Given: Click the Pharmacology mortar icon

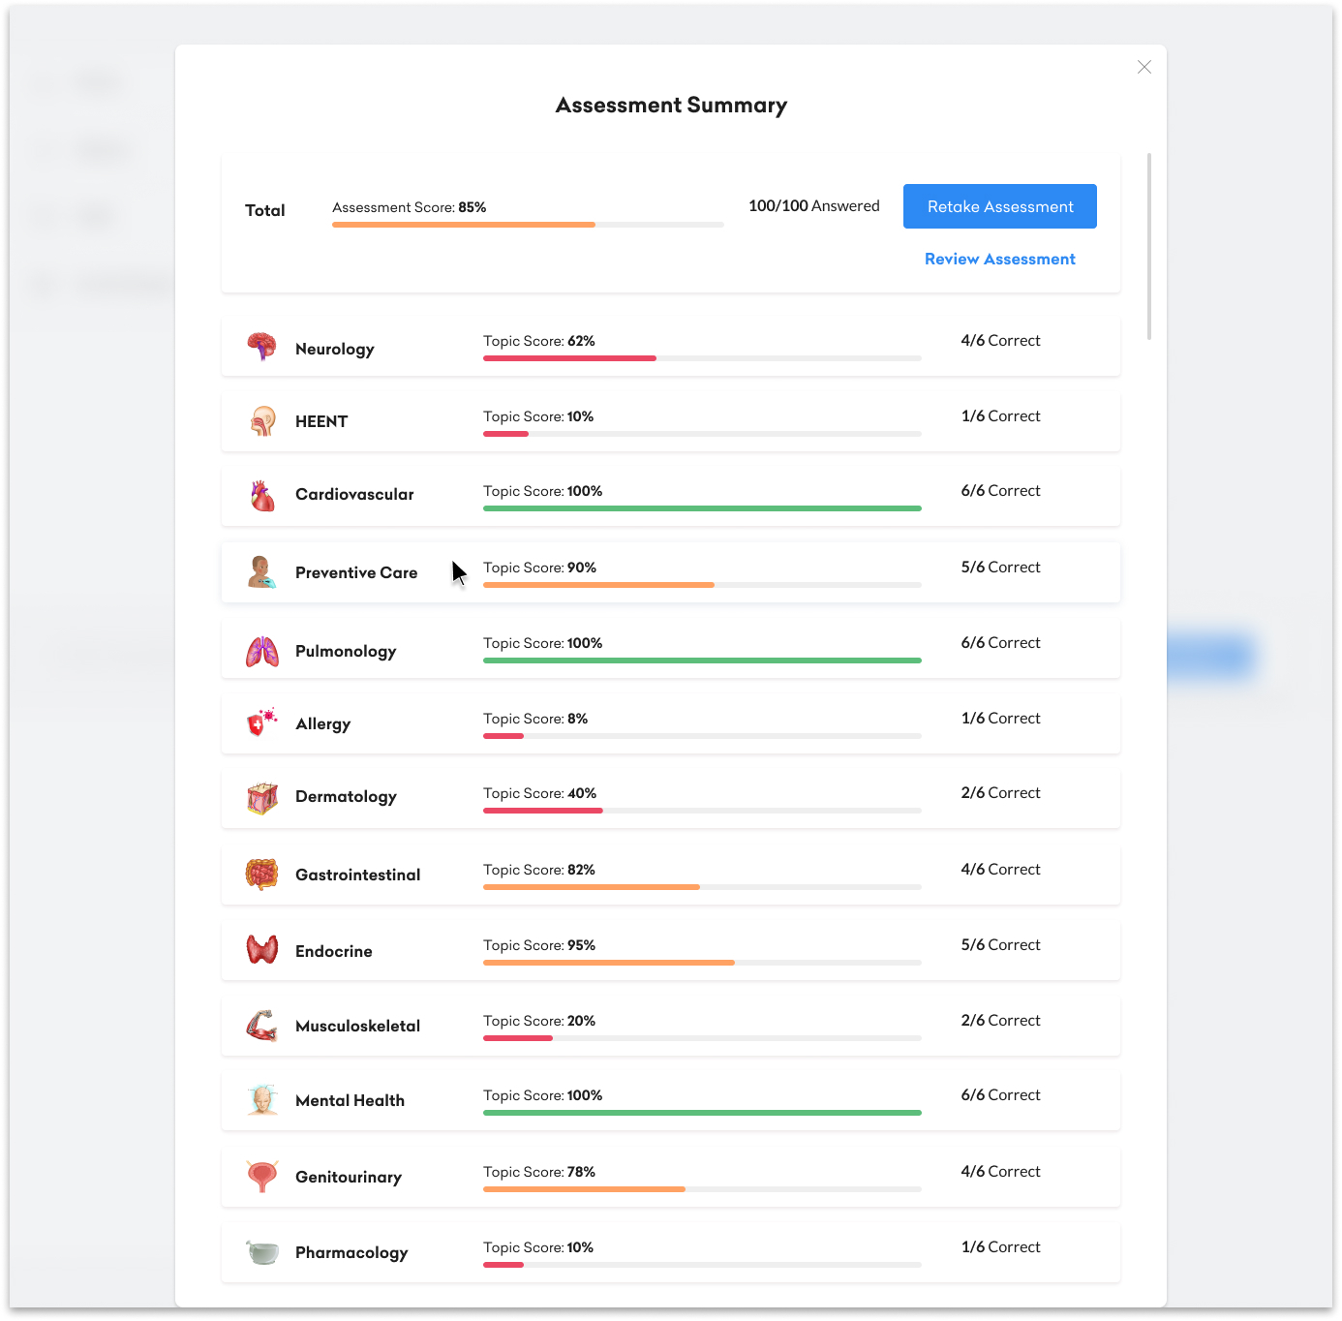Looking at the screenshot, I should click(x=261, y=1252).
